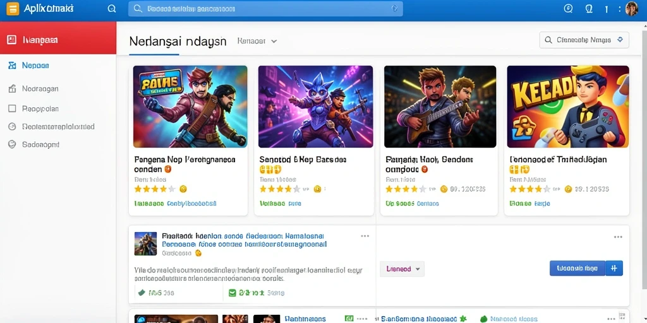Viewport: 647px width, 323px height.
Task: Select the Nedansai ndaysn tab
Action: click(178, 41)
